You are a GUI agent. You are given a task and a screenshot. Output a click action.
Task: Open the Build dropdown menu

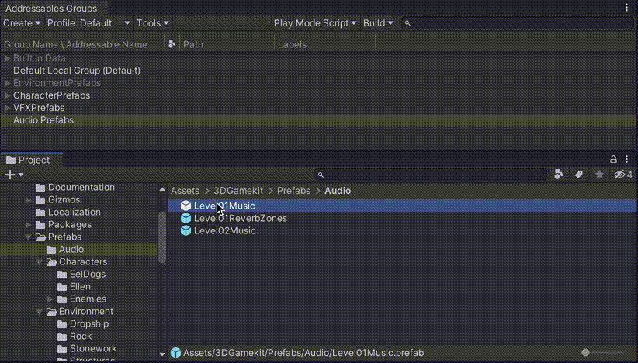click(x=378, y=23)
